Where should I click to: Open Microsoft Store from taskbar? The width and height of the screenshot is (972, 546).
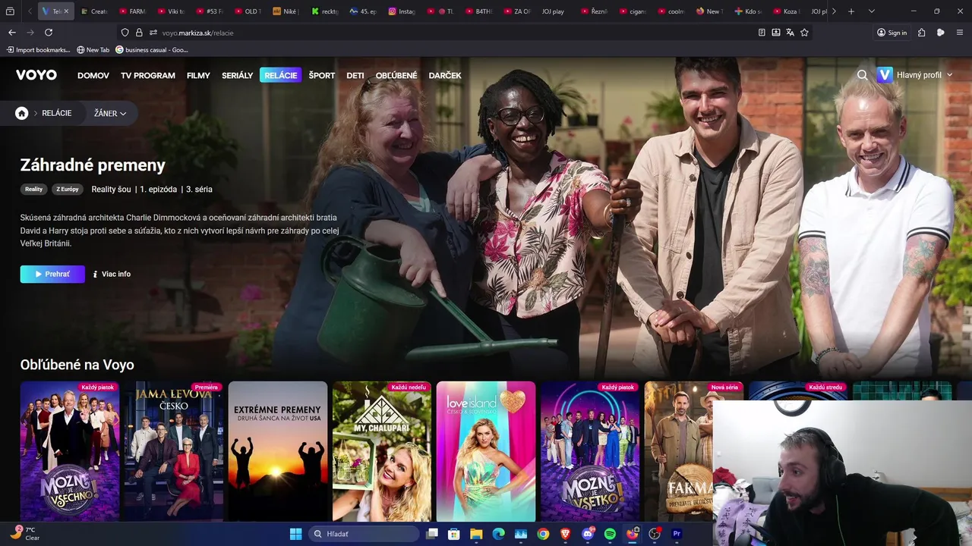tap(453, 534)
